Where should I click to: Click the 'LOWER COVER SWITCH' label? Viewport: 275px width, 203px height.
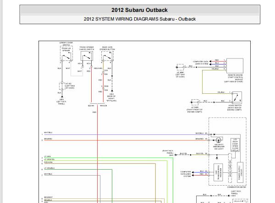66,44
